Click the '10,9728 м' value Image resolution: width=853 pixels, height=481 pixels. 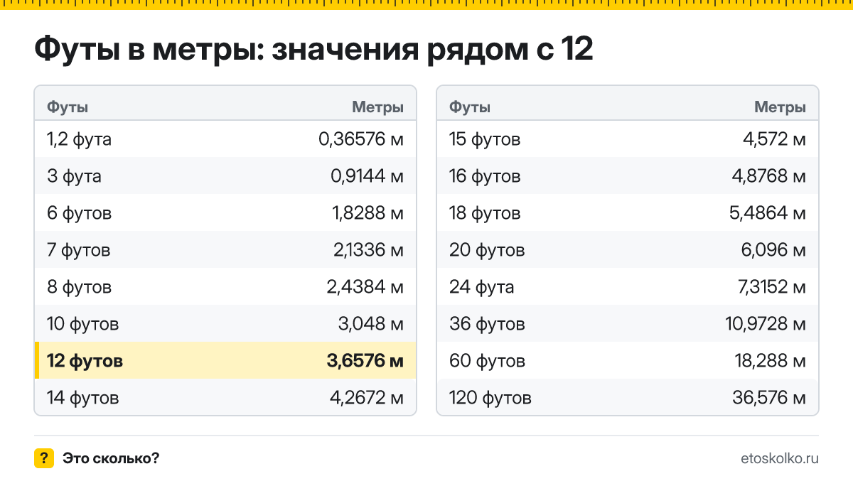766,324
